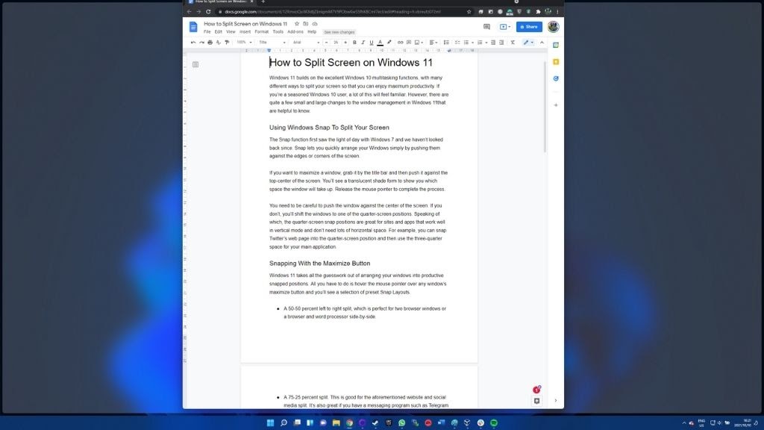Image resolution: width=764 pixels, height=430 pixels.
Task: Click the font size input box
Action: coord(336,43)
